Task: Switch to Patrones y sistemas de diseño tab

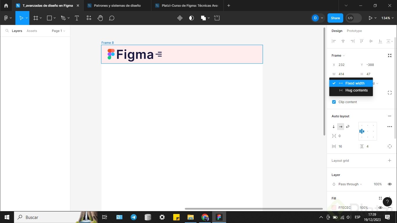Action: [x=117, y=6]
